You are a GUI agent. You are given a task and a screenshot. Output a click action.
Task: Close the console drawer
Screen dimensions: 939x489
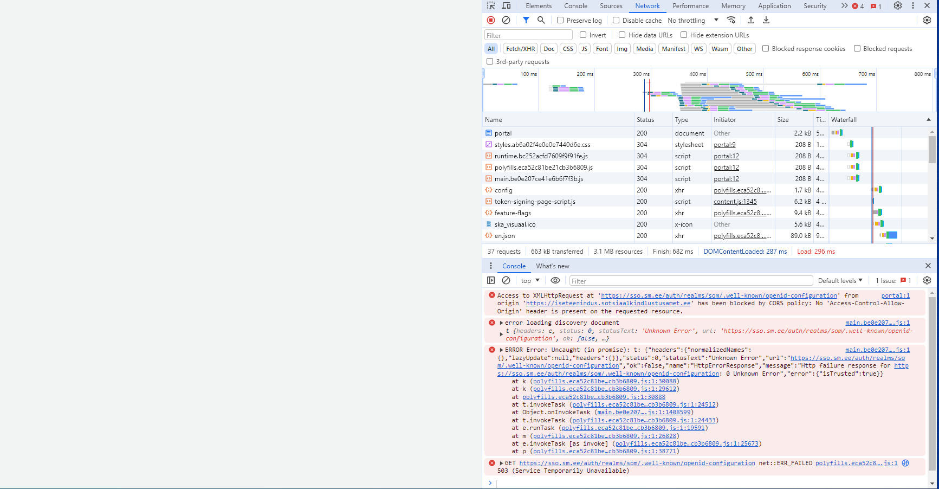tap(928, 266)
